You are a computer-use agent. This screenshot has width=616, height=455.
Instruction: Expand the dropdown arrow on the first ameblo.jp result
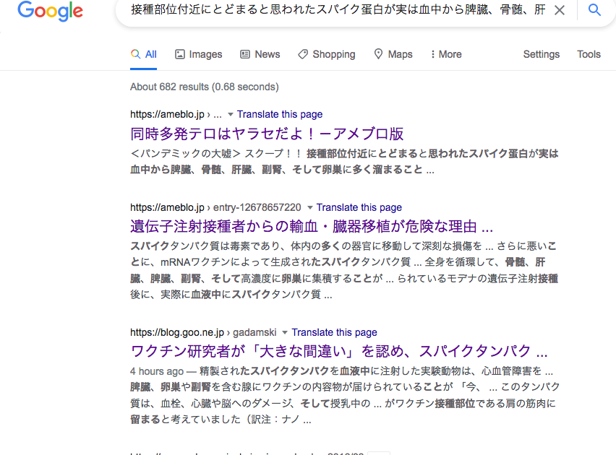pos(231,115)
